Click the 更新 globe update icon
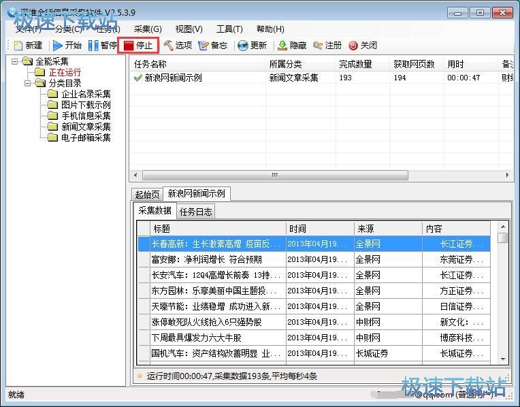Image resolution: width=520 pixels, height=407 pixels. 243,46
